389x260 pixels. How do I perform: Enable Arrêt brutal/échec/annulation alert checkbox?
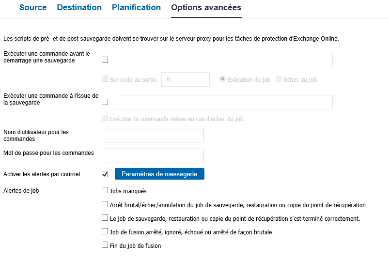click(105, 204)
